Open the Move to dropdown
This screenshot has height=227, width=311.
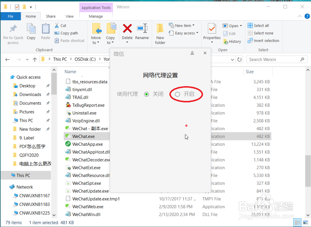click(x=96, y=40)
